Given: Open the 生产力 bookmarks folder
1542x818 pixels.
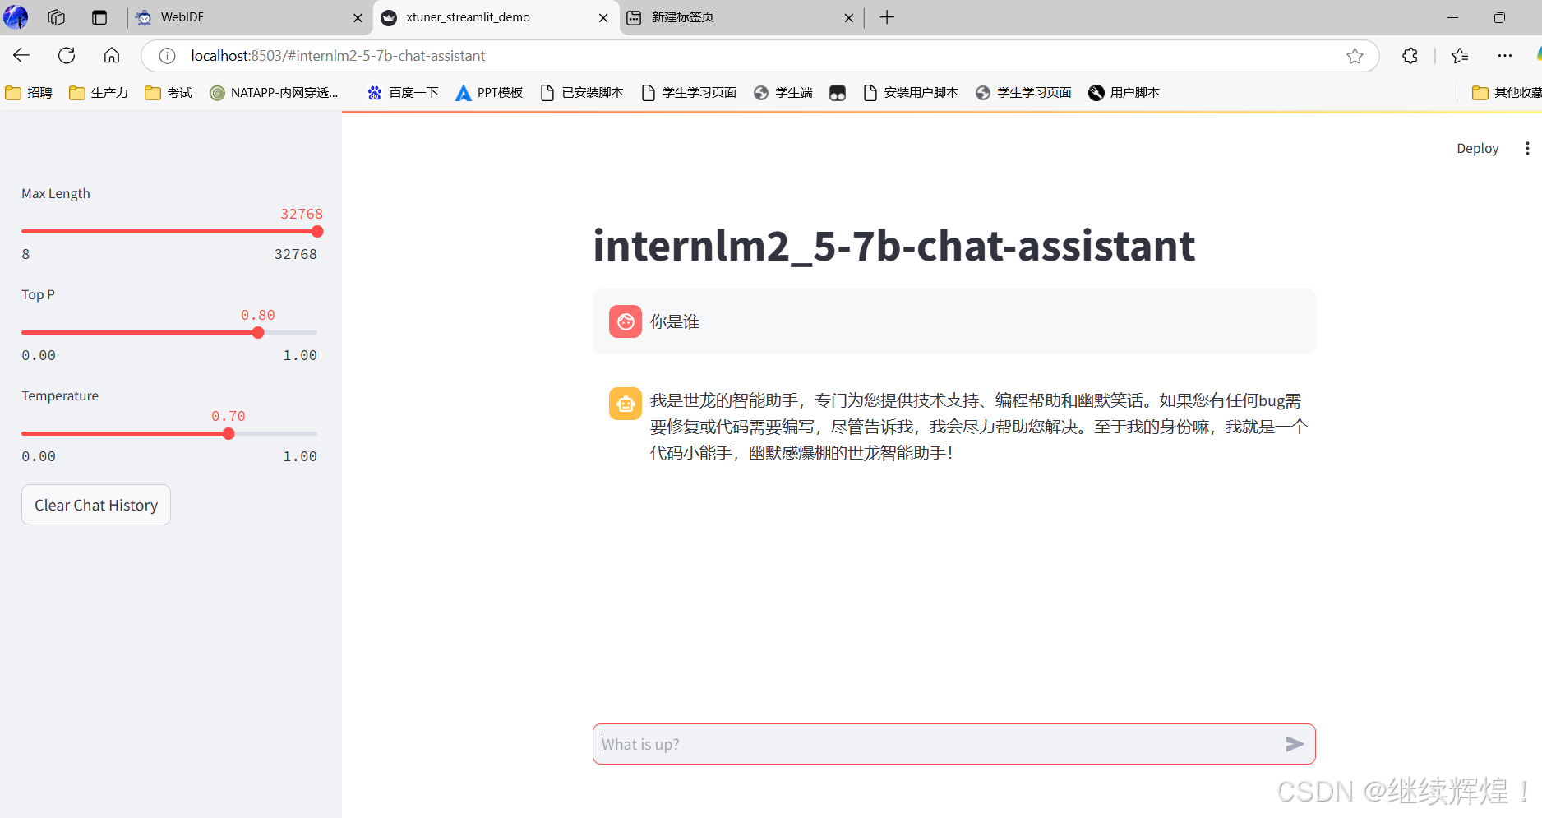Looking at the screenshot, I should click(98, 92).
